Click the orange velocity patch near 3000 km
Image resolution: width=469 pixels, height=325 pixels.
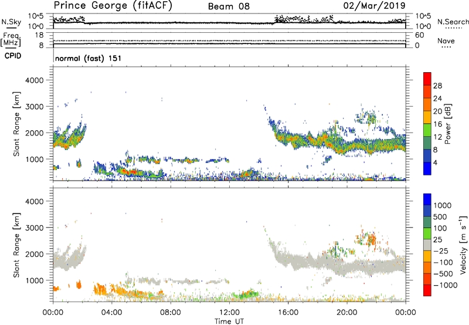coord(372,239)
